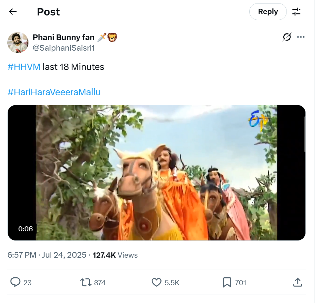Repost using the retweet arrows icon

[85, 282]
